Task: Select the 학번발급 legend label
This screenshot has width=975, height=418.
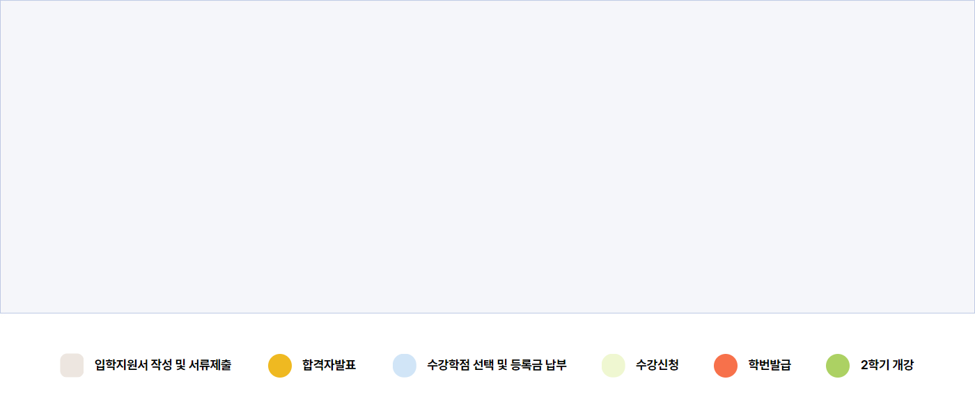Action: point(770,365)
